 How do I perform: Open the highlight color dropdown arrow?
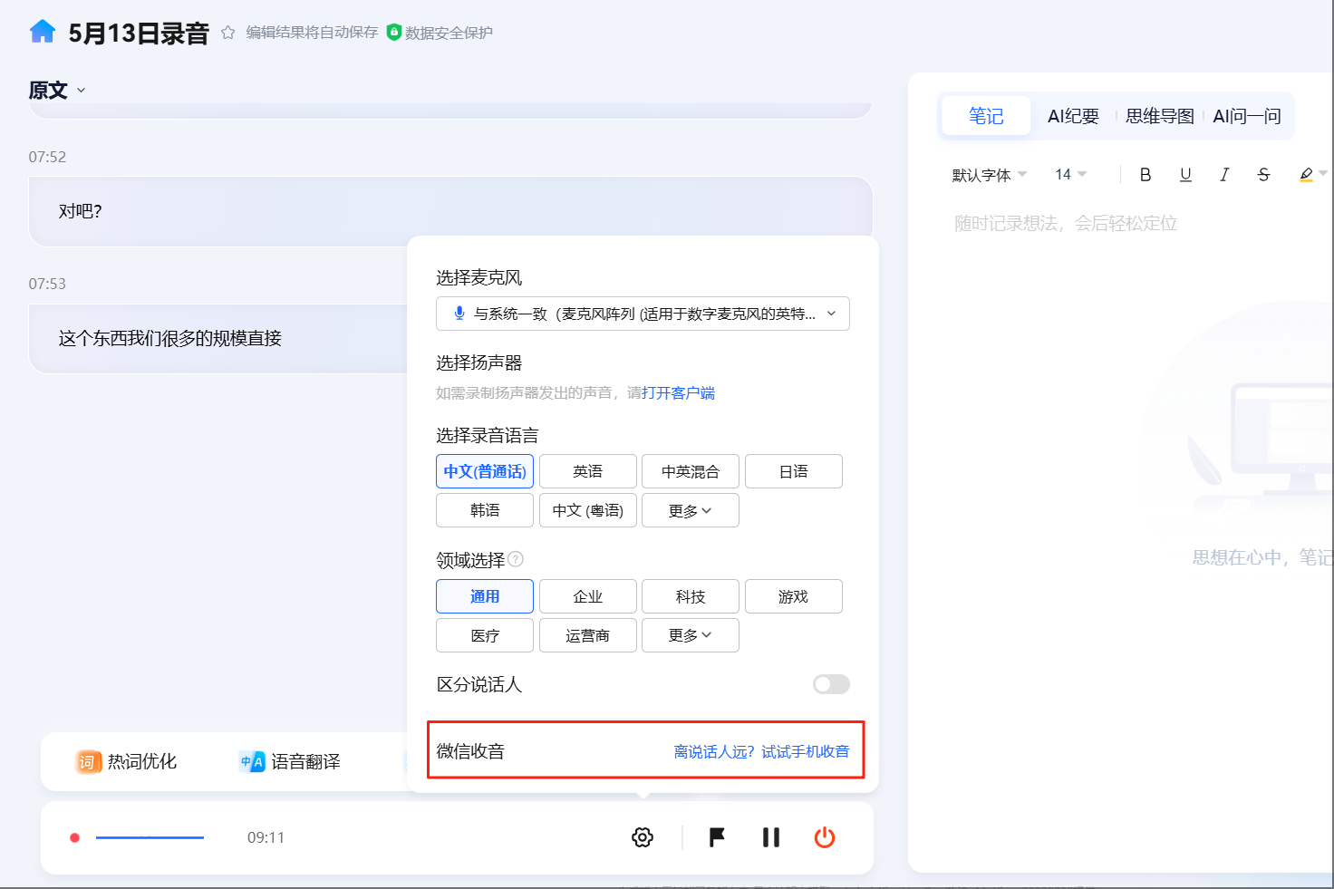(x=1323, y=173)
